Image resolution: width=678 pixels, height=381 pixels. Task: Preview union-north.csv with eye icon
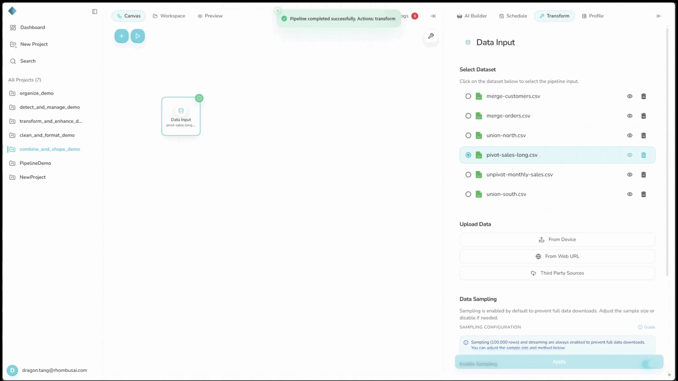pyautogui.click(x=630, y=135)
